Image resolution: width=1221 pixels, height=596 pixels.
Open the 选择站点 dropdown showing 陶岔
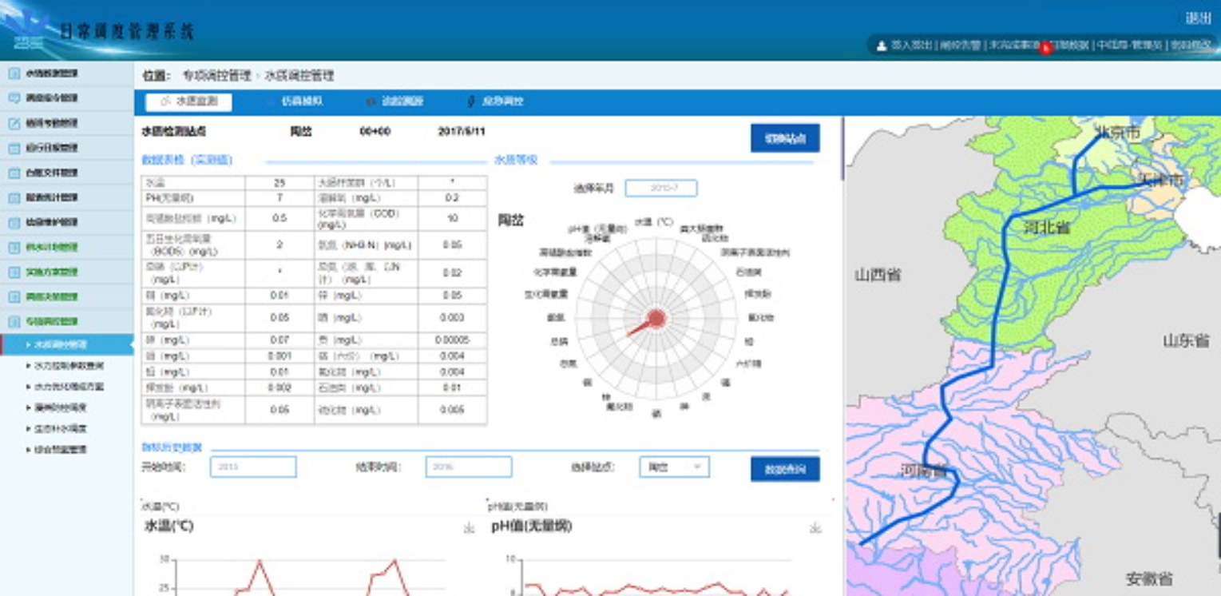674,467
